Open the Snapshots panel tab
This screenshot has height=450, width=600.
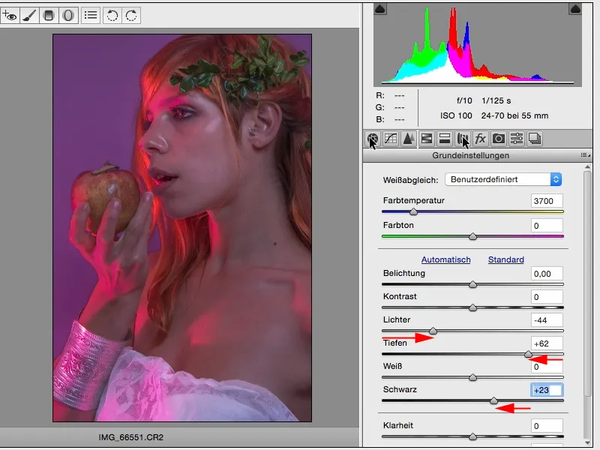tap(535, 139)
